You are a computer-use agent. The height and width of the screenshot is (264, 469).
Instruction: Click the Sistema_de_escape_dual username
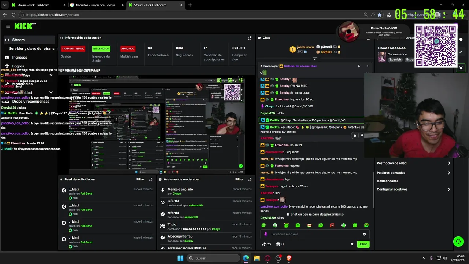300,66
